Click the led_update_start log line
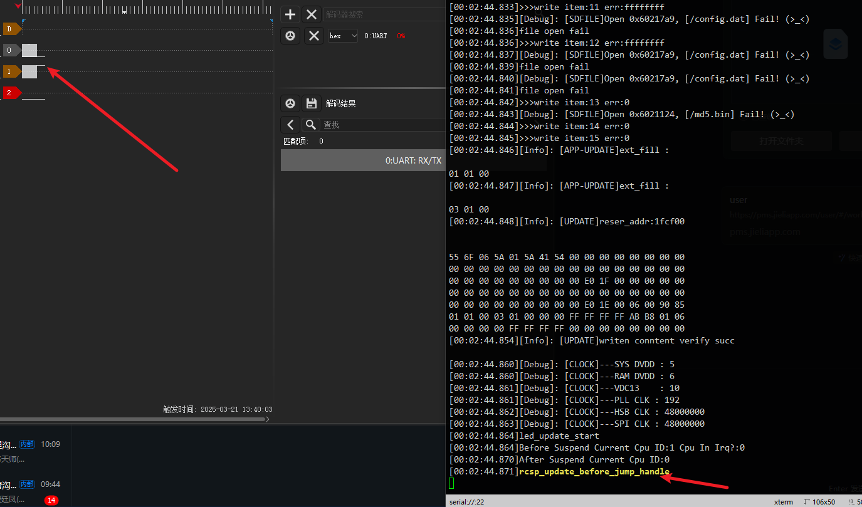 coord(524,436)
